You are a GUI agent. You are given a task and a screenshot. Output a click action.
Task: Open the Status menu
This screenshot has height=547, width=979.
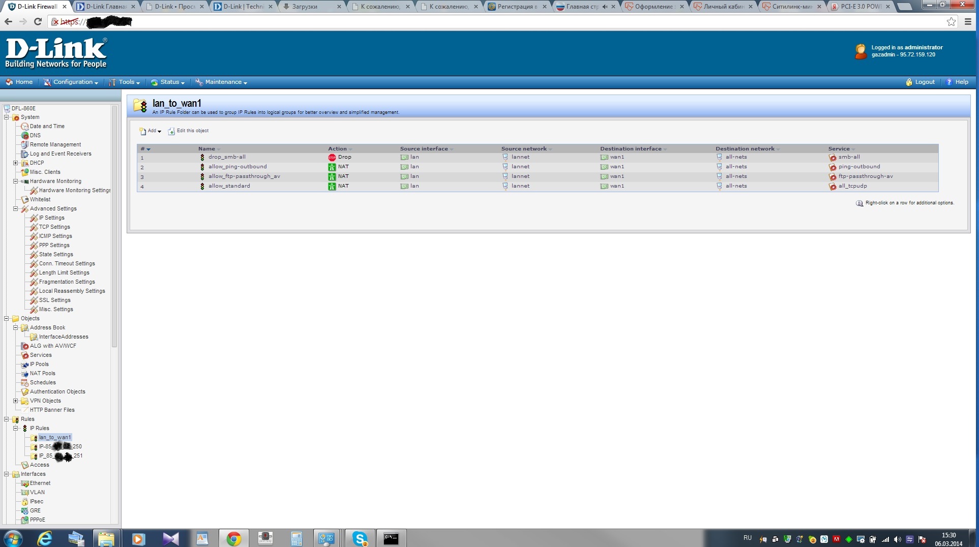(168, 82)
